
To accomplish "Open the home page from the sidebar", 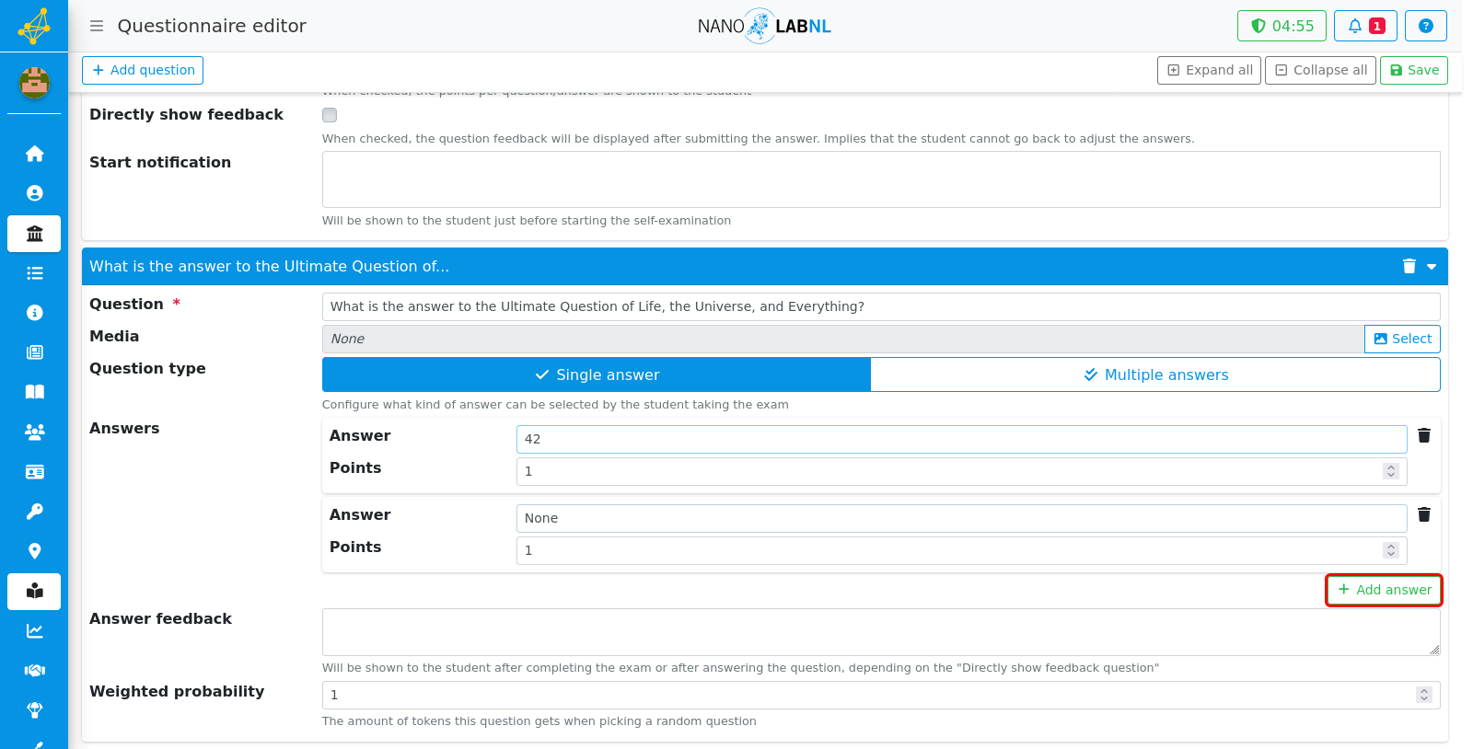I will pyautogui.click(x=34, y=154).
